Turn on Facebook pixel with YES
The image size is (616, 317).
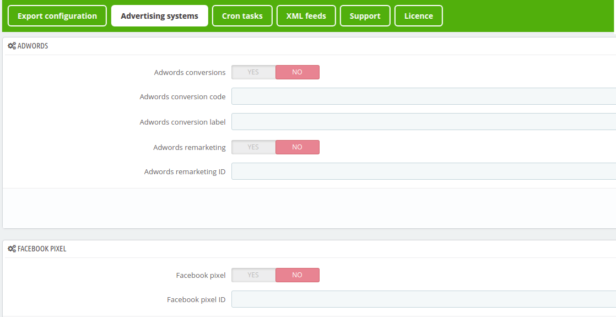[253, 275]
